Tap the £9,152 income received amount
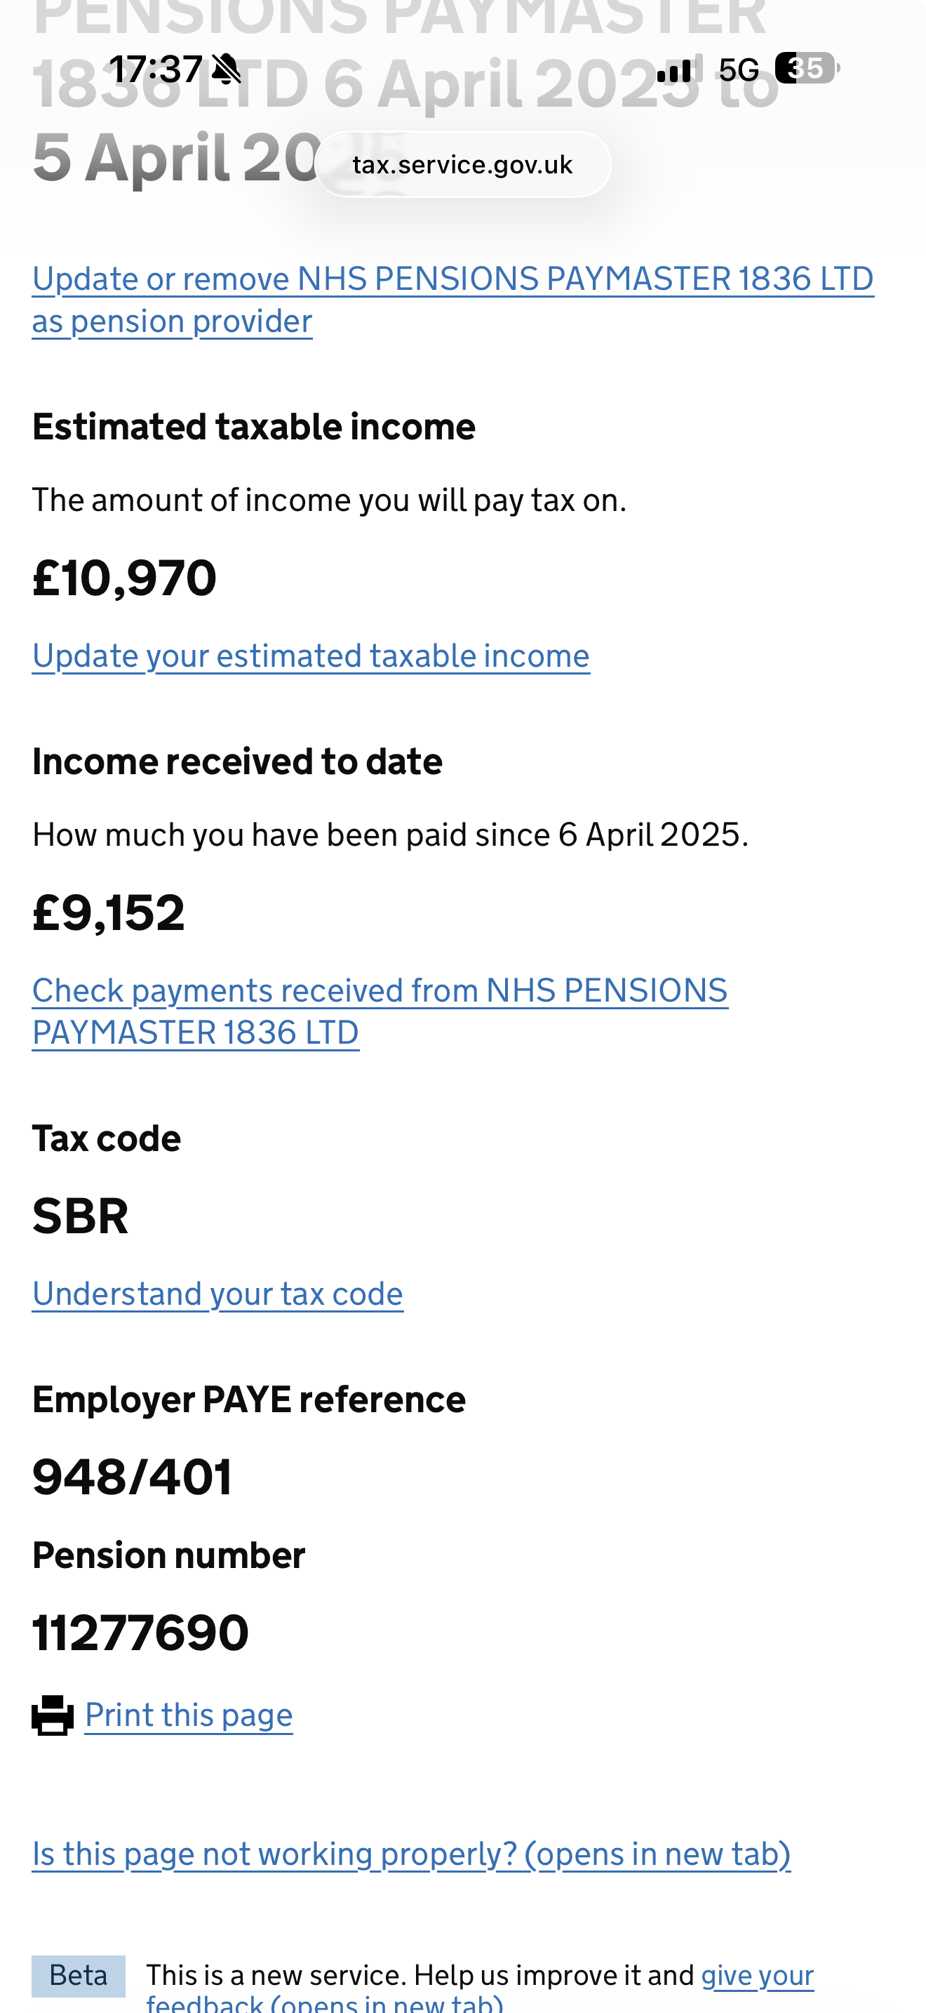 point(109,912)
